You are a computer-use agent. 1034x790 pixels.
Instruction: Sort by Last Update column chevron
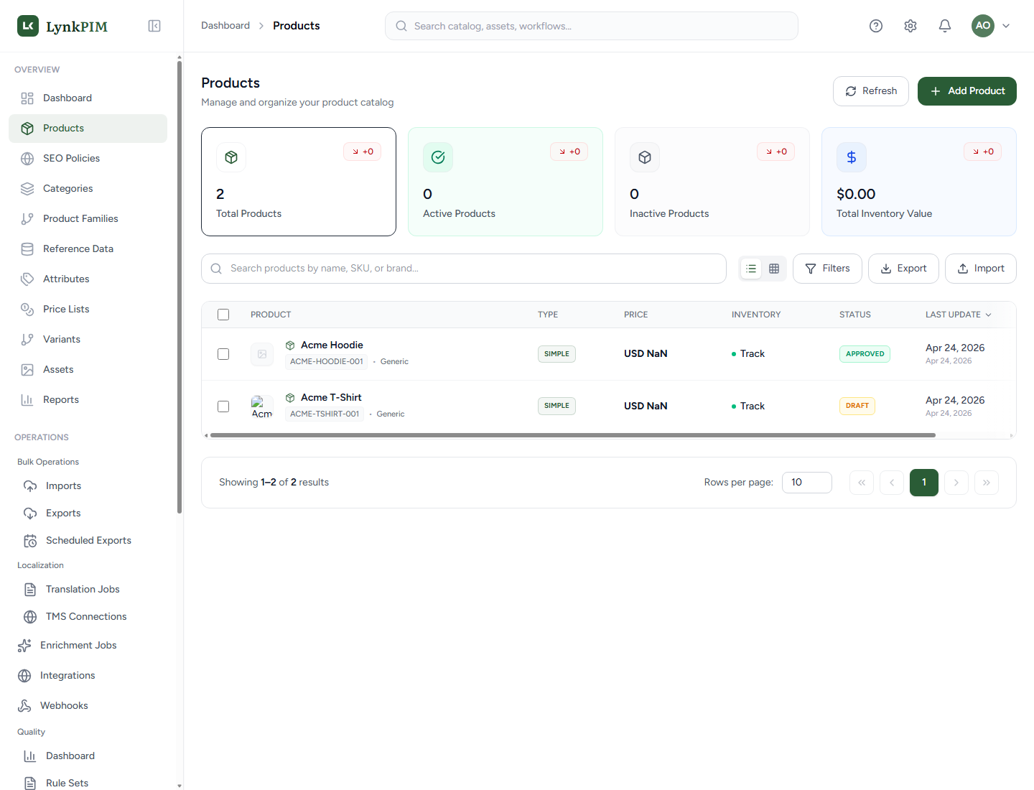coord(988,315)
